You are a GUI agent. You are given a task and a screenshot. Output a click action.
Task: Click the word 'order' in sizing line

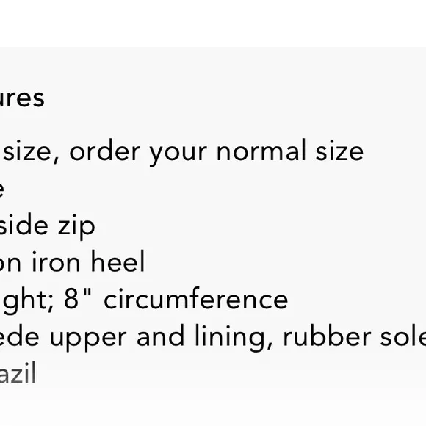tap(105, 151)
